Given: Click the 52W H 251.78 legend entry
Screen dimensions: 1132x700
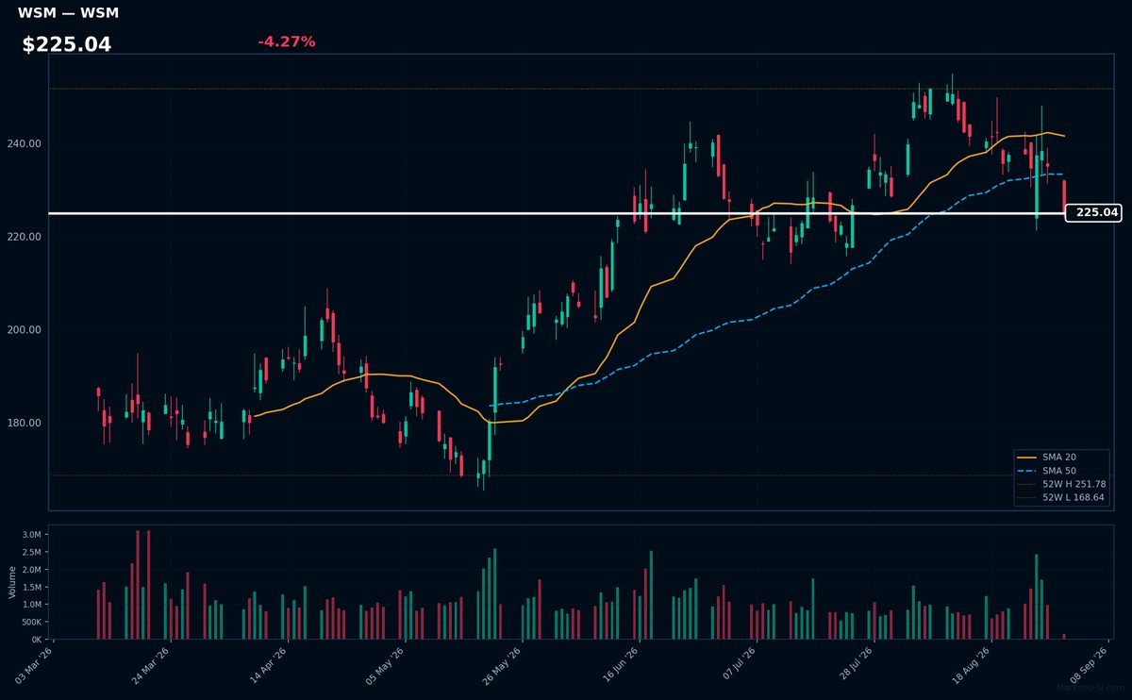Looking at the screenshot, I should tap(1059, 484).
